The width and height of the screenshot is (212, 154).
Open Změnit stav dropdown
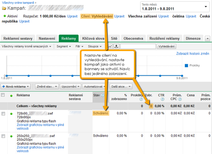click(47, 86)
